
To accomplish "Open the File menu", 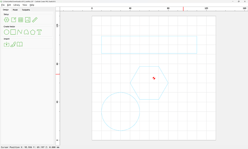I will click(3, 5).
